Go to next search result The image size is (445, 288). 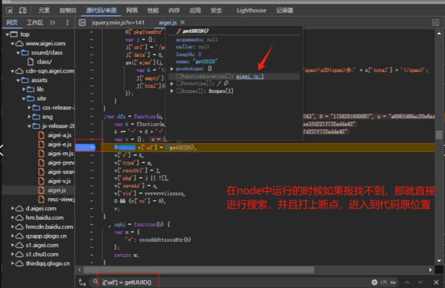pos(420,282)
